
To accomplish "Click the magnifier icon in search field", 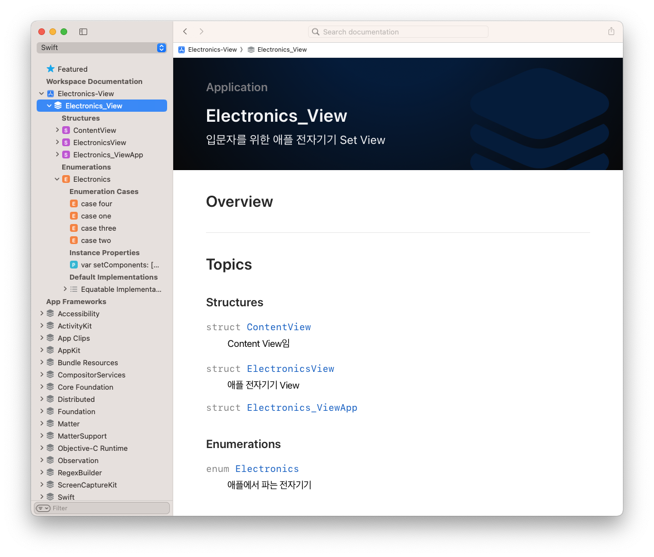I will pyautogui.click(x=316, y=32).
